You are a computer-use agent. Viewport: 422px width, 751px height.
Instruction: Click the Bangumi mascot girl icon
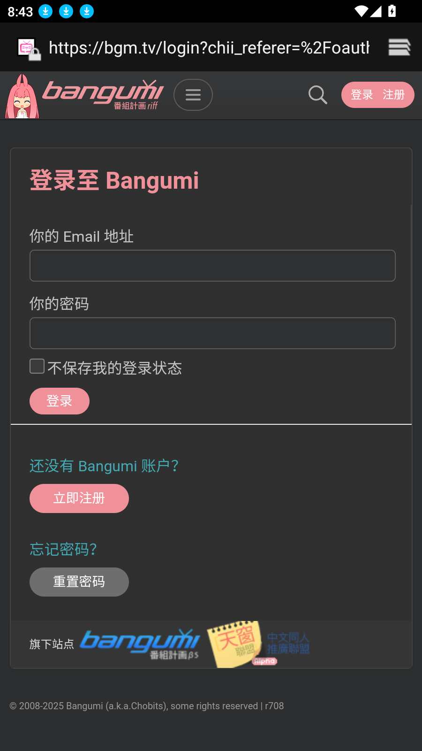coord(22,97)
